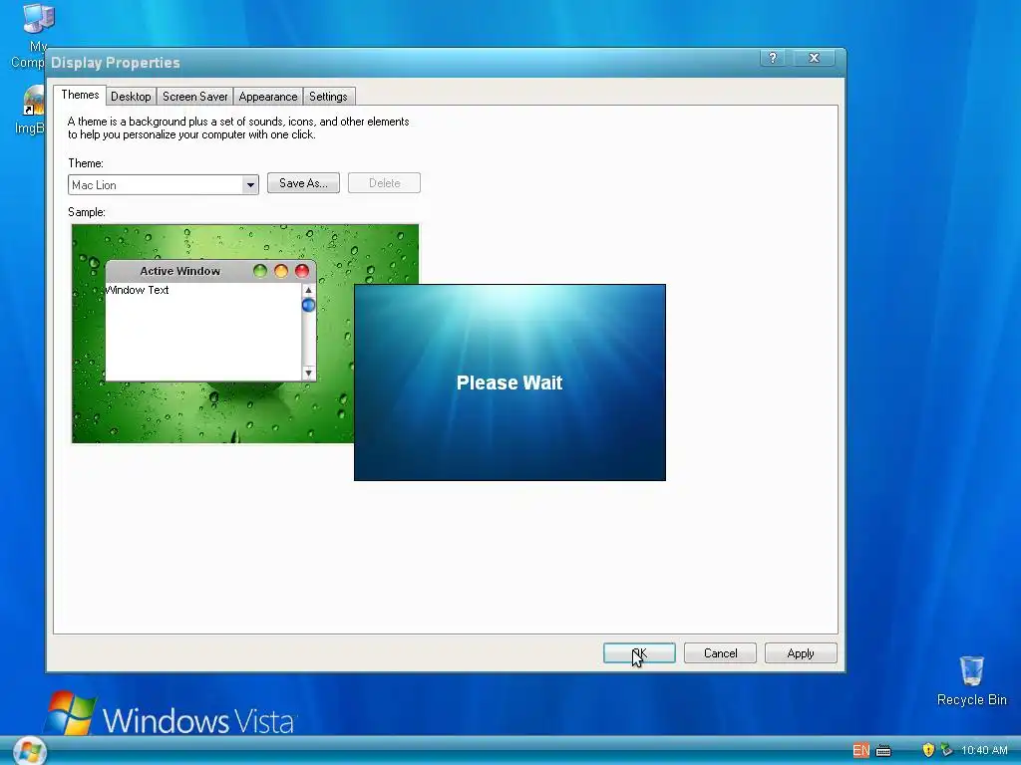Click the Save As... button
The width and height of the screenshot is (1021, 765).
pyautogui.click(x=303, y=183)
